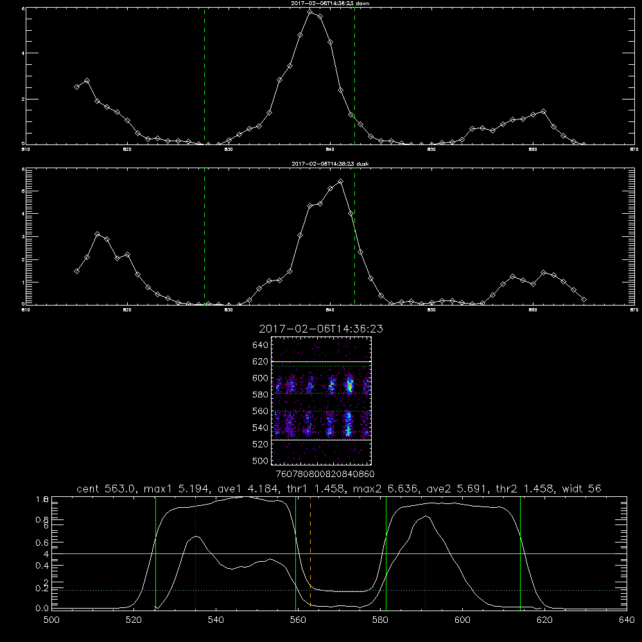Click the green vertical line near 614 in bottom plot
Image resolution: width=642 pixels, height=642 pixels.
(x=521, y=553)
